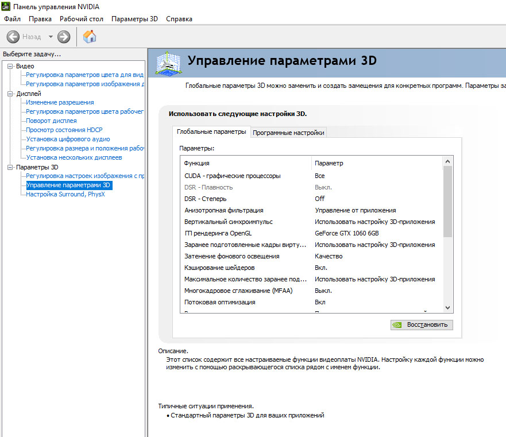The image size is (506, 437).
Task: Click Управление от приложения value
Action: [356, 210]
